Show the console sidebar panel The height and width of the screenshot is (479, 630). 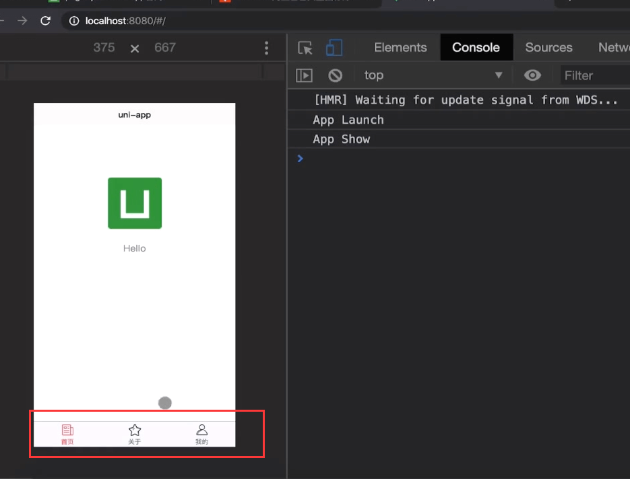pyautogui.click(x=304, y=75)
